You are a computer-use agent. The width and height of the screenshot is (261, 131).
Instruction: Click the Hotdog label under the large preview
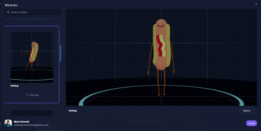coord(73,111)
